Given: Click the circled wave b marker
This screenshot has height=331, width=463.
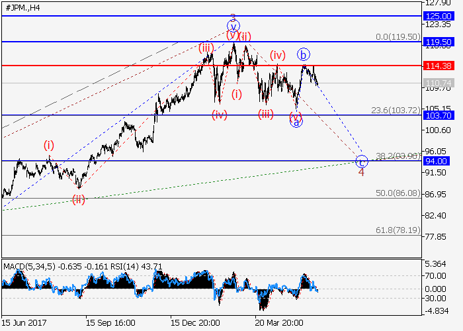Looking at the screenshot, I should point(304,54).
